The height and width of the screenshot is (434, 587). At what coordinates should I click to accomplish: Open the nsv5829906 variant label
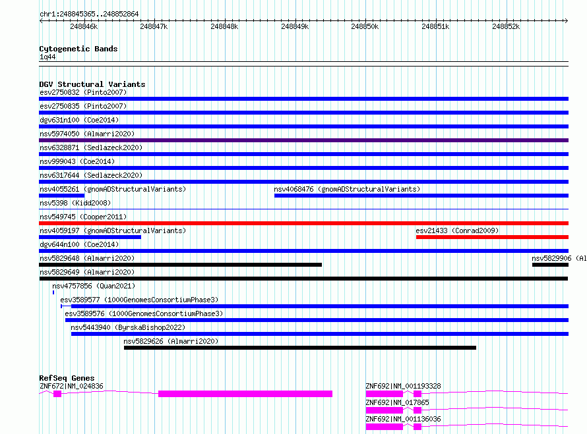point(559,258)
